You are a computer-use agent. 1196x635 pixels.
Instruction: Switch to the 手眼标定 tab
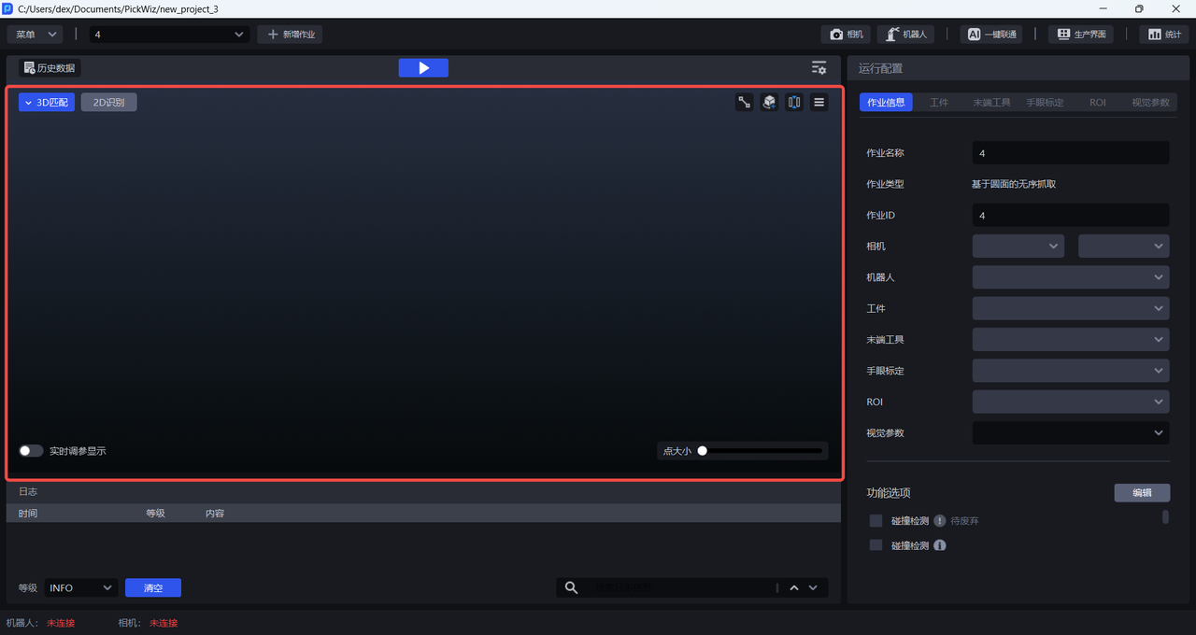point(1045,103)
